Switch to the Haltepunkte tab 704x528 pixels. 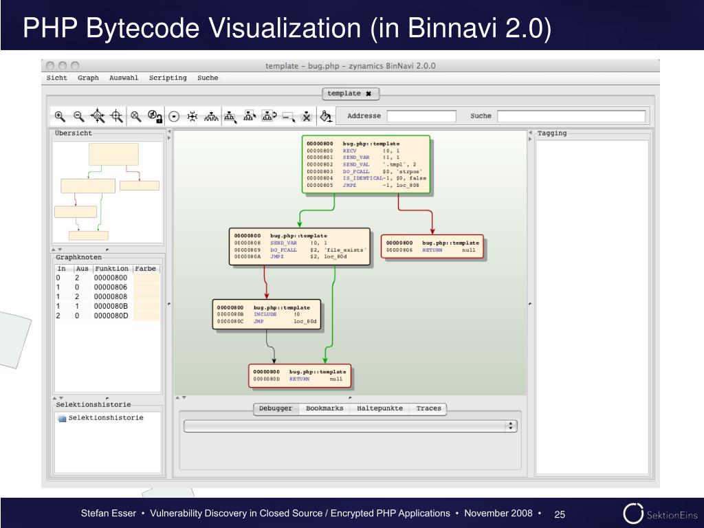point(379,408)
